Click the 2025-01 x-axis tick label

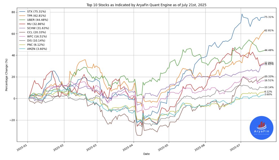[x=22, y=147]
